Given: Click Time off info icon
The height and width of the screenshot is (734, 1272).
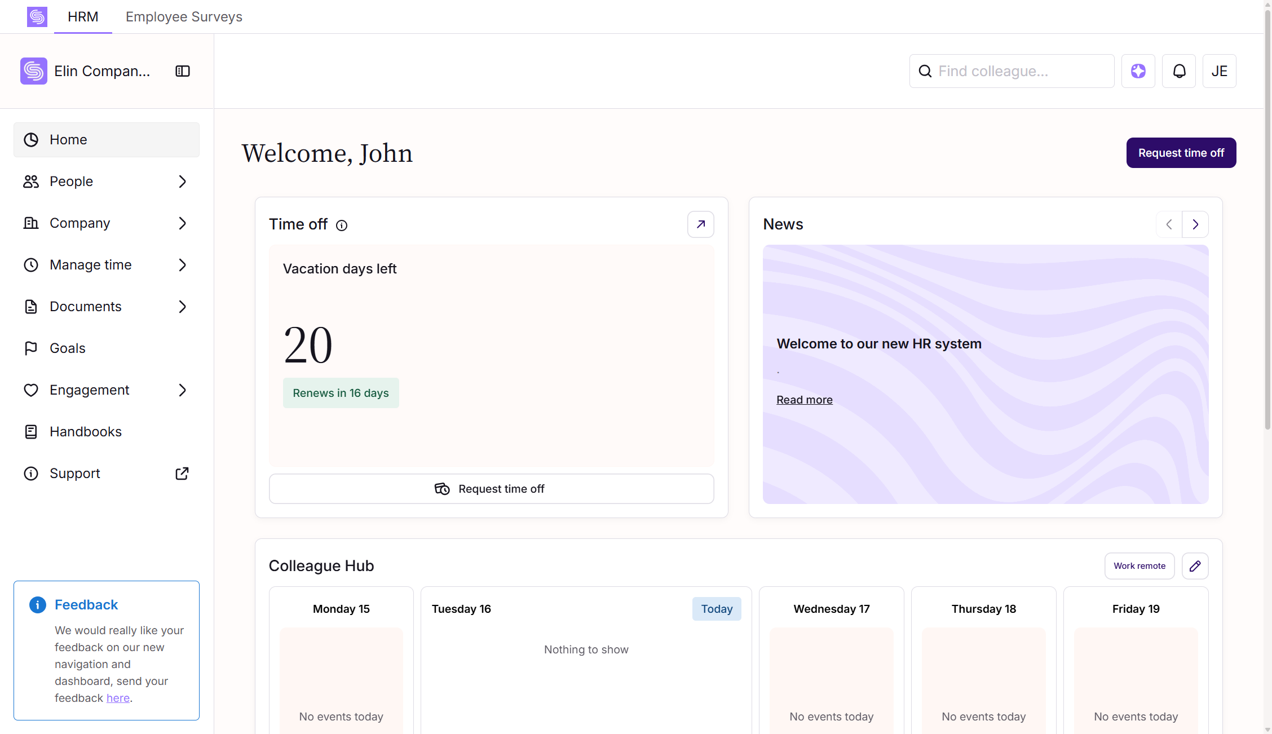Looking at the screenshot, I should pyautogui.click(x=342, y=225).
